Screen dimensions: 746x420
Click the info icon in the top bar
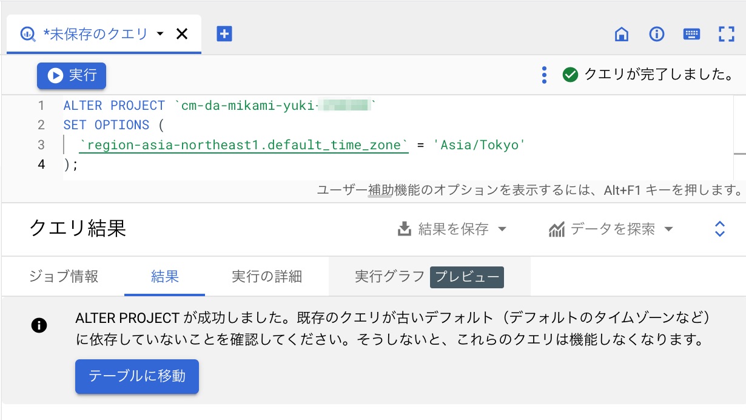pos(656,34)
